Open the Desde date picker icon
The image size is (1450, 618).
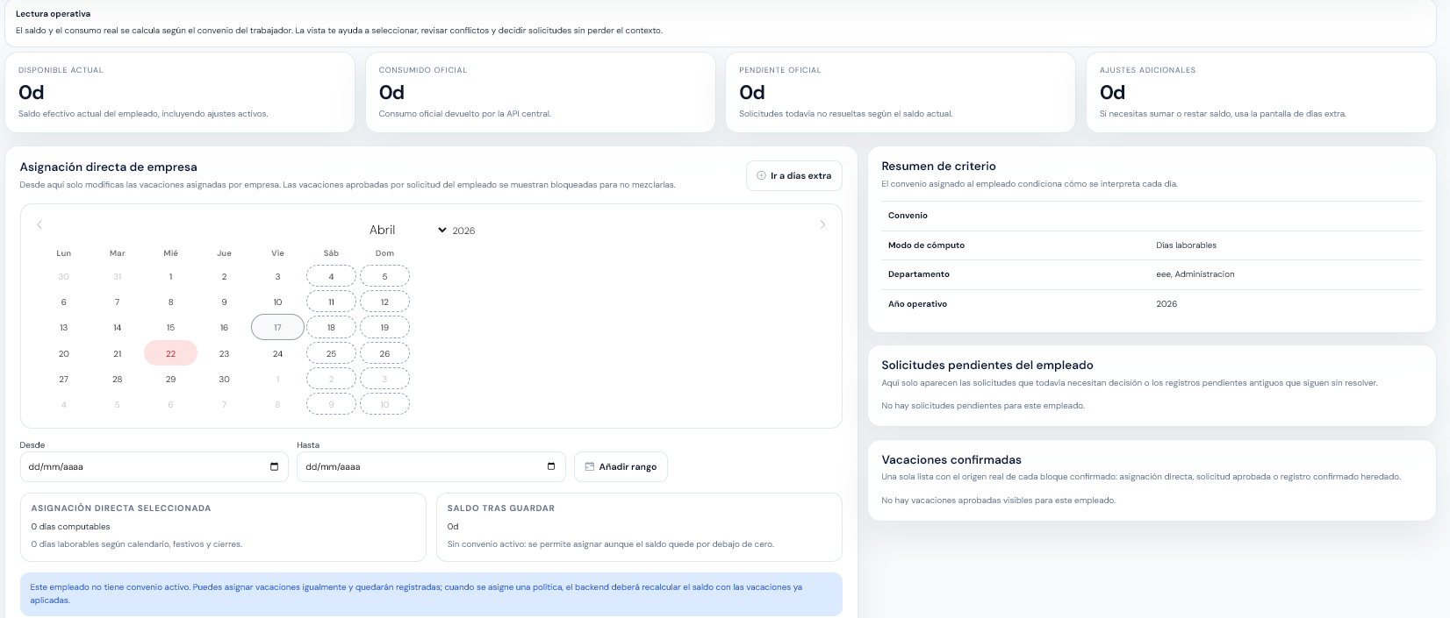tap(275, 466)
